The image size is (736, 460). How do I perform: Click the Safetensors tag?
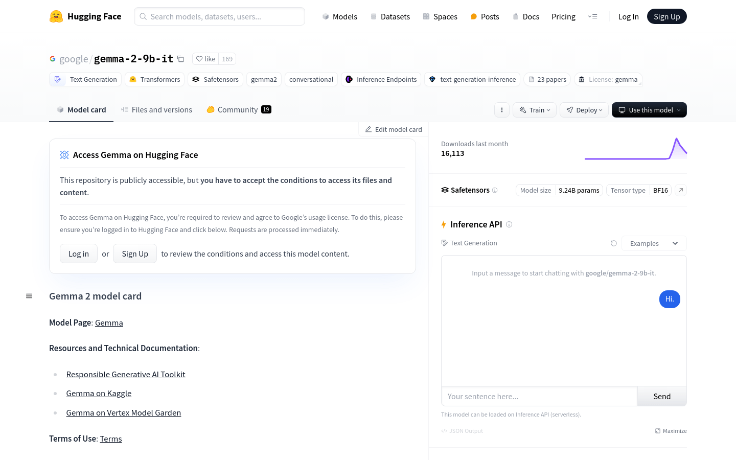click(x=215, y=79)
